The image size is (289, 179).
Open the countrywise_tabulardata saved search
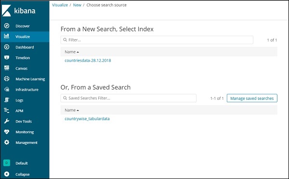(x=87, y=119)
